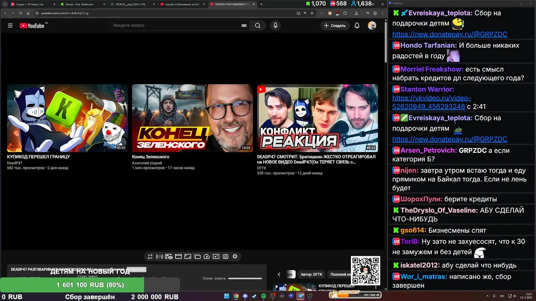536x301 pixels.
Task: Open Chrome from the taskbar
Action: tap(236, 296)
